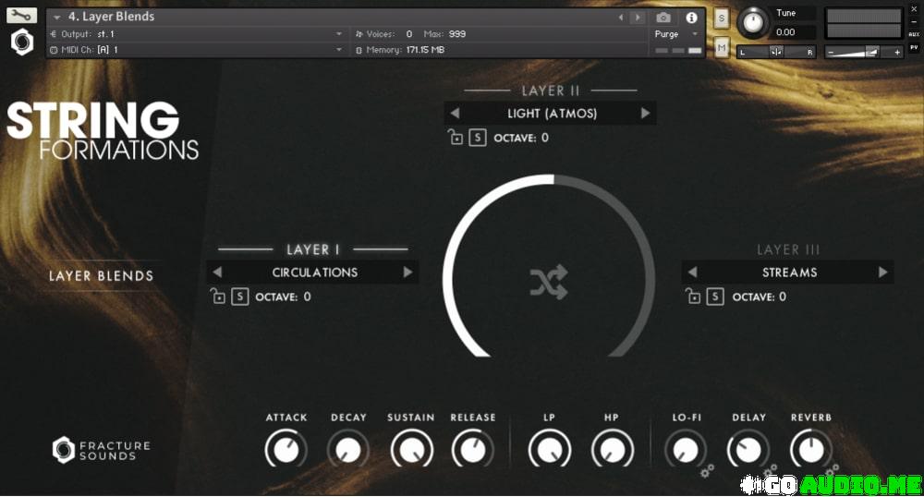Open Layer II LIGHT (ATMOS) sound selector
Viewport: 924px width, 497px height.
tap(553, 113)
